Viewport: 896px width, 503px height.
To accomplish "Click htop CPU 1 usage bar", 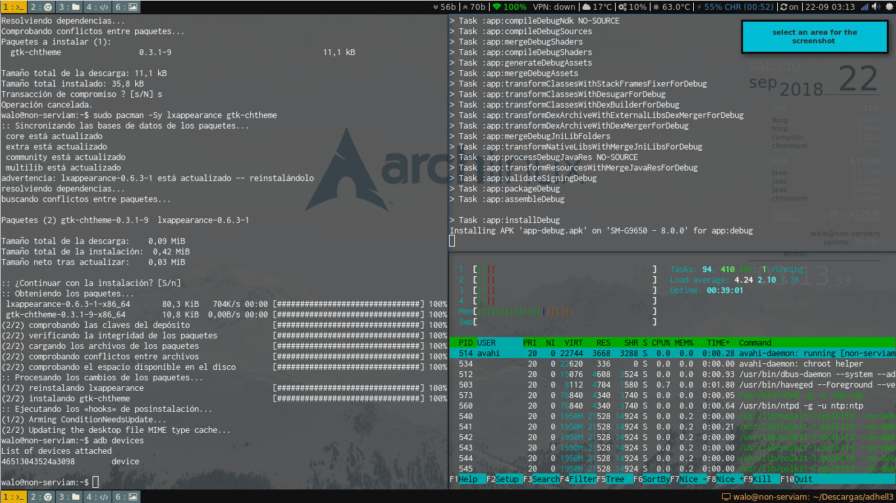I will pos(557,270).
